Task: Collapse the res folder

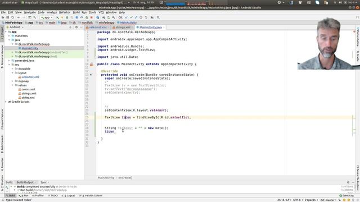Action: click(9, 65)
